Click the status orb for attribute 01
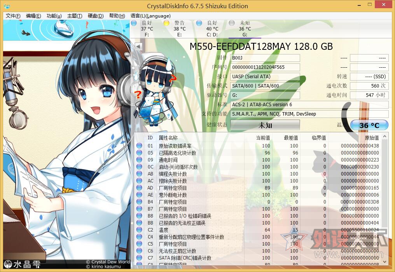The width and height of the screenshot is (395, 272). click(x=139, y=146)
